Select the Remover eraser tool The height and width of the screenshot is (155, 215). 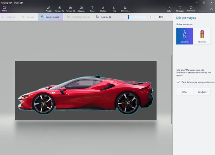coord(202,36)
